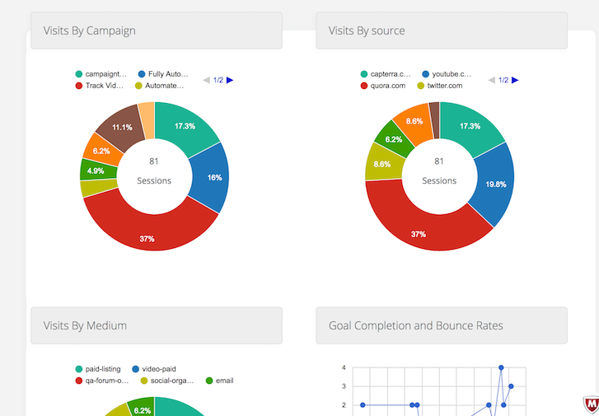Click the McAfee shield badge icon
This screenshot has height=416, width=599.
(592, 405)
